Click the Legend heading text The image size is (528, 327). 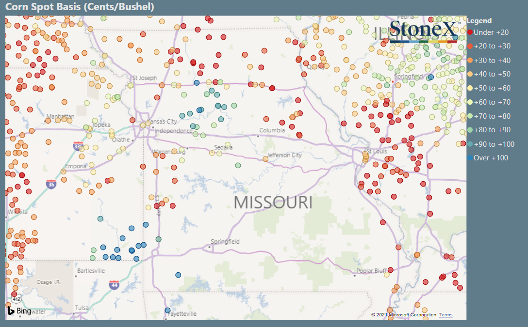tap(479, 21)
